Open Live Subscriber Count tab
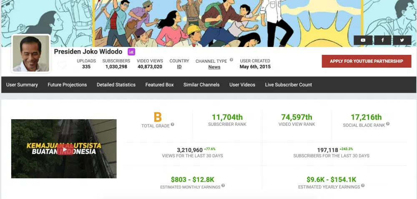The width and height of the screenshot is (417, 199). (x=289, y=85)
